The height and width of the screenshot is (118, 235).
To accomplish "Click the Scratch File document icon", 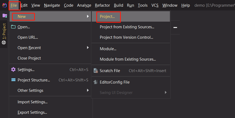I will click(95, 71).
